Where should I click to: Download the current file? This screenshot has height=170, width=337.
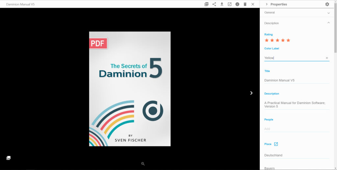(222, 4)
